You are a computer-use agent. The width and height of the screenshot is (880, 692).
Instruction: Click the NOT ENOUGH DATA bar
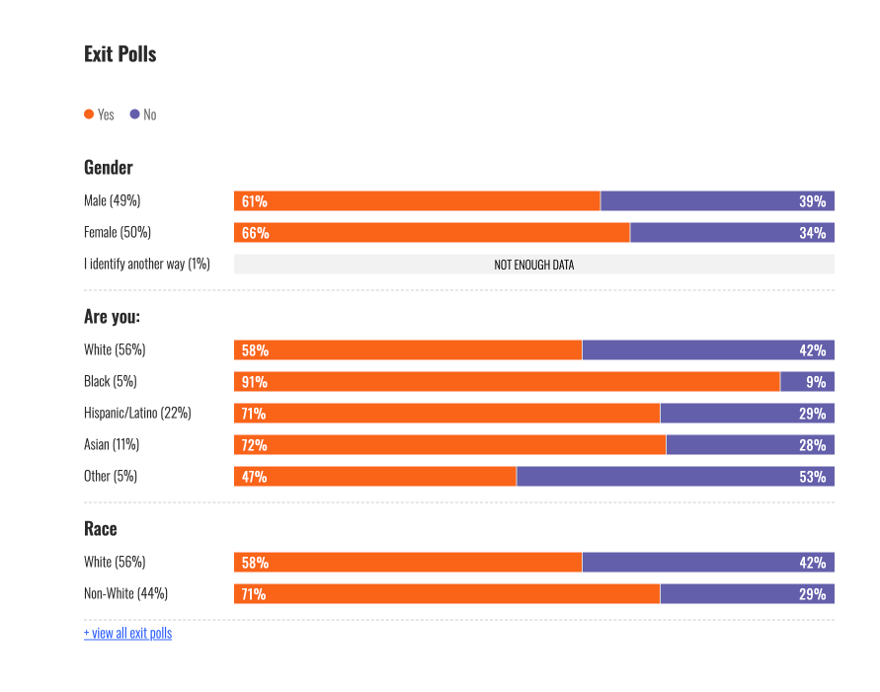[x=533, y=265]
